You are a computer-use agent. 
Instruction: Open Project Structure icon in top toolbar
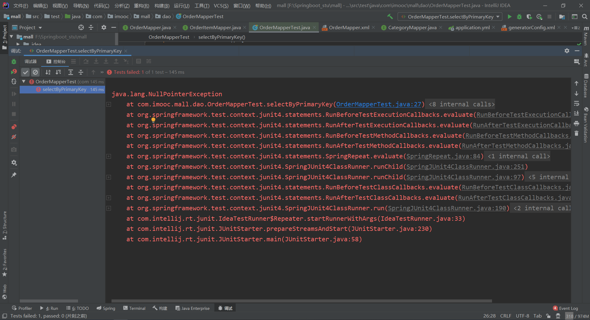(562, 17)
